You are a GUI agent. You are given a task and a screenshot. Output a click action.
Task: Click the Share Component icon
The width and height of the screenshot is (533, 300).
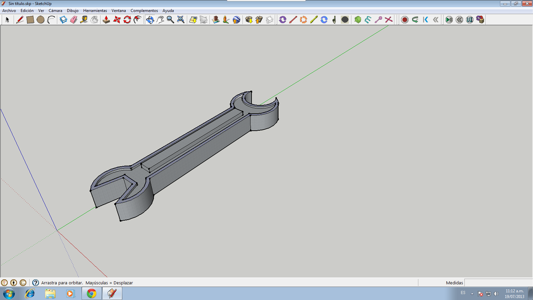coord(269,20)
